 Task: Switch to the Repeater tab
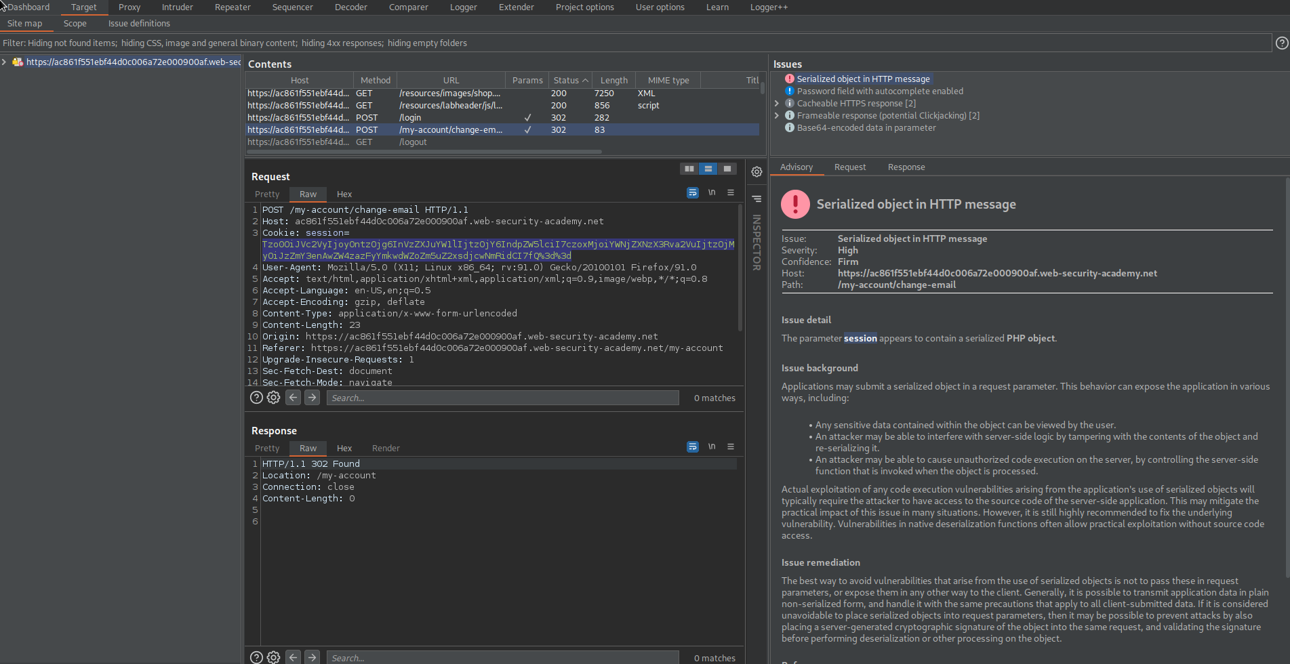click(233, 7)
